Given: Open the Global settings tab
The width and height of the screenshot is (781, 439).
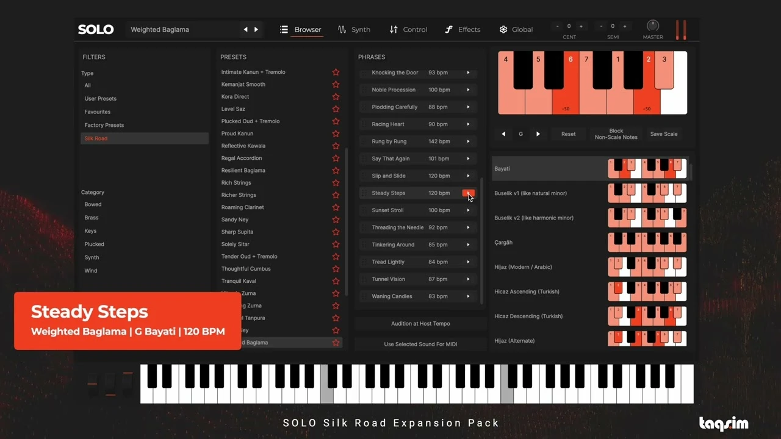Looking at the screenshot, I should [x=516, y=29].
